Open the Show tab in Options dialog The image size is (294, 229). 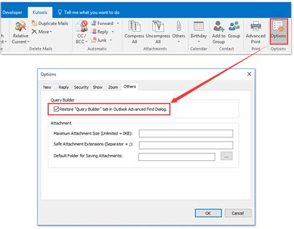(x=97, y=88)
